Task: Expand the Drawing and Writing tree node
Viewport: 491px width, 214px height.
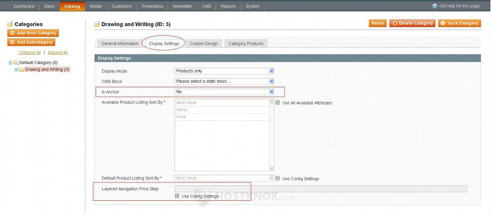Action: [x=16, y=70]
